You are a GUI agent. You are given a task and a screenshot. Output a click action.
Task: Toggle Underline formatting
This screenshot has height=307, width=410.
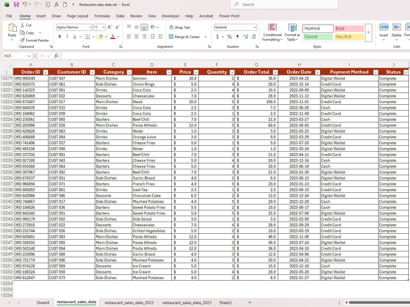click(x=75, y=36)
